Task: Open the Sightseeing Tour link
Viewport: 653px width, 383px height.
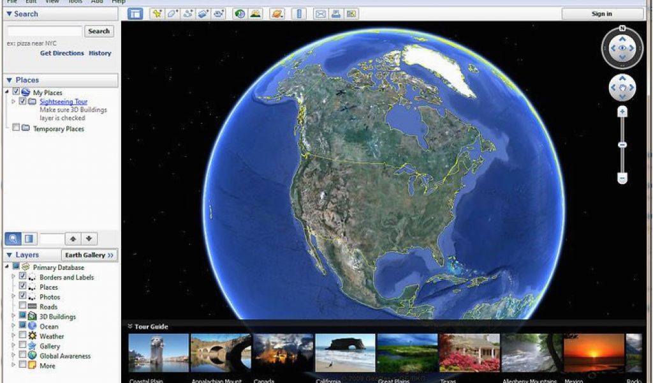Action: 64,101
